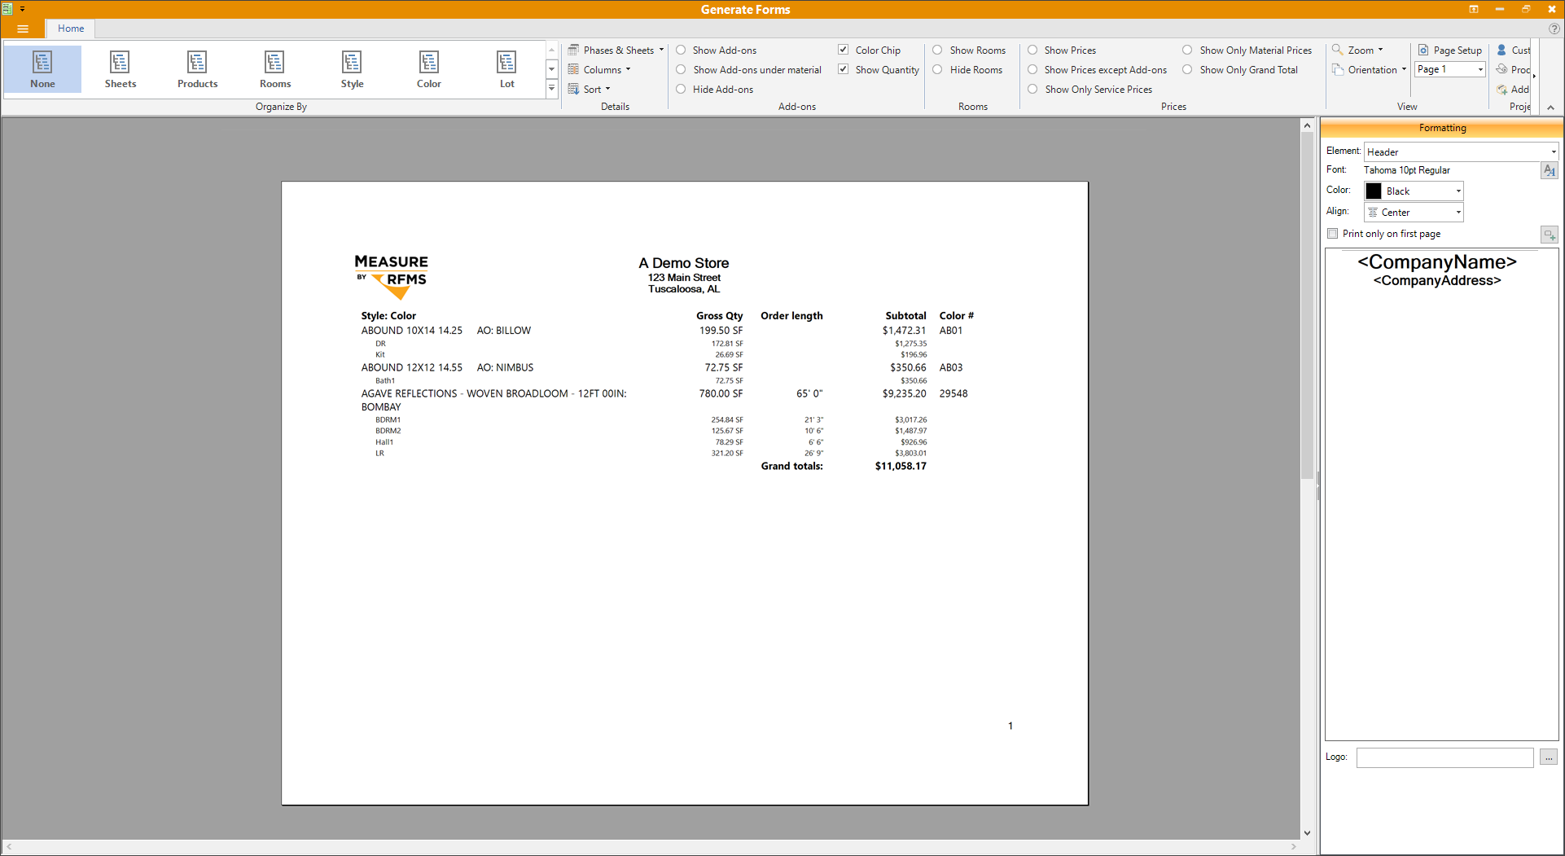
Task: Toggle Print only on first page
Action: (x=1333, y=234)
